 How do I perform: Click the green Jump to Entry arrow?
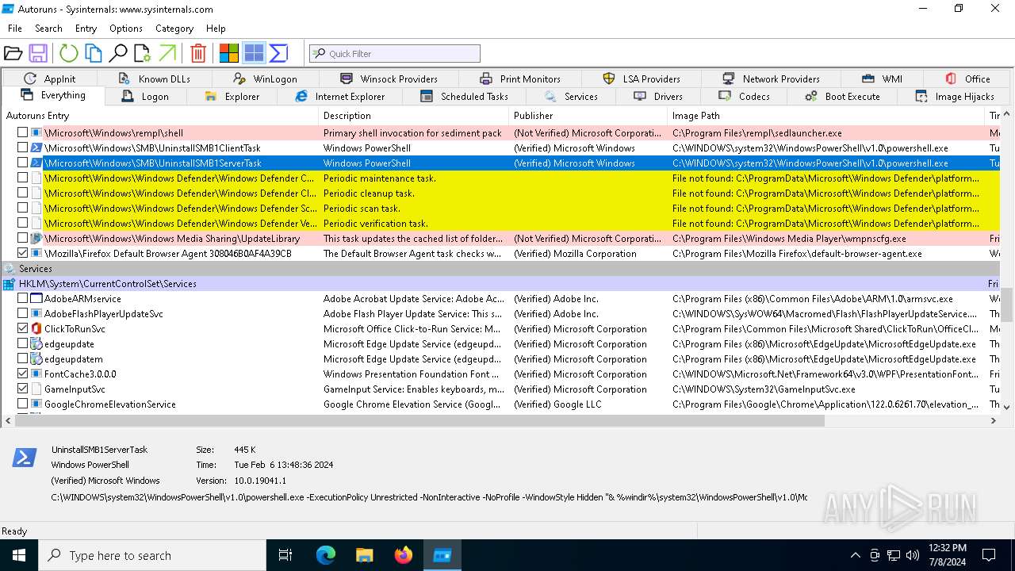coord(167,53)
